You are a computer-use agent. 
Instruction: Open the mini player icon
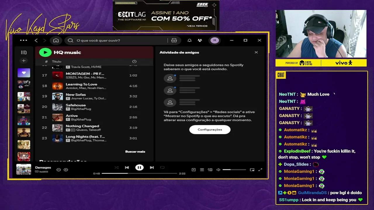(252, 170)
